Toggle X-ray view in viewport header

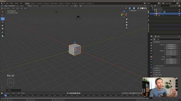(138, 8)
